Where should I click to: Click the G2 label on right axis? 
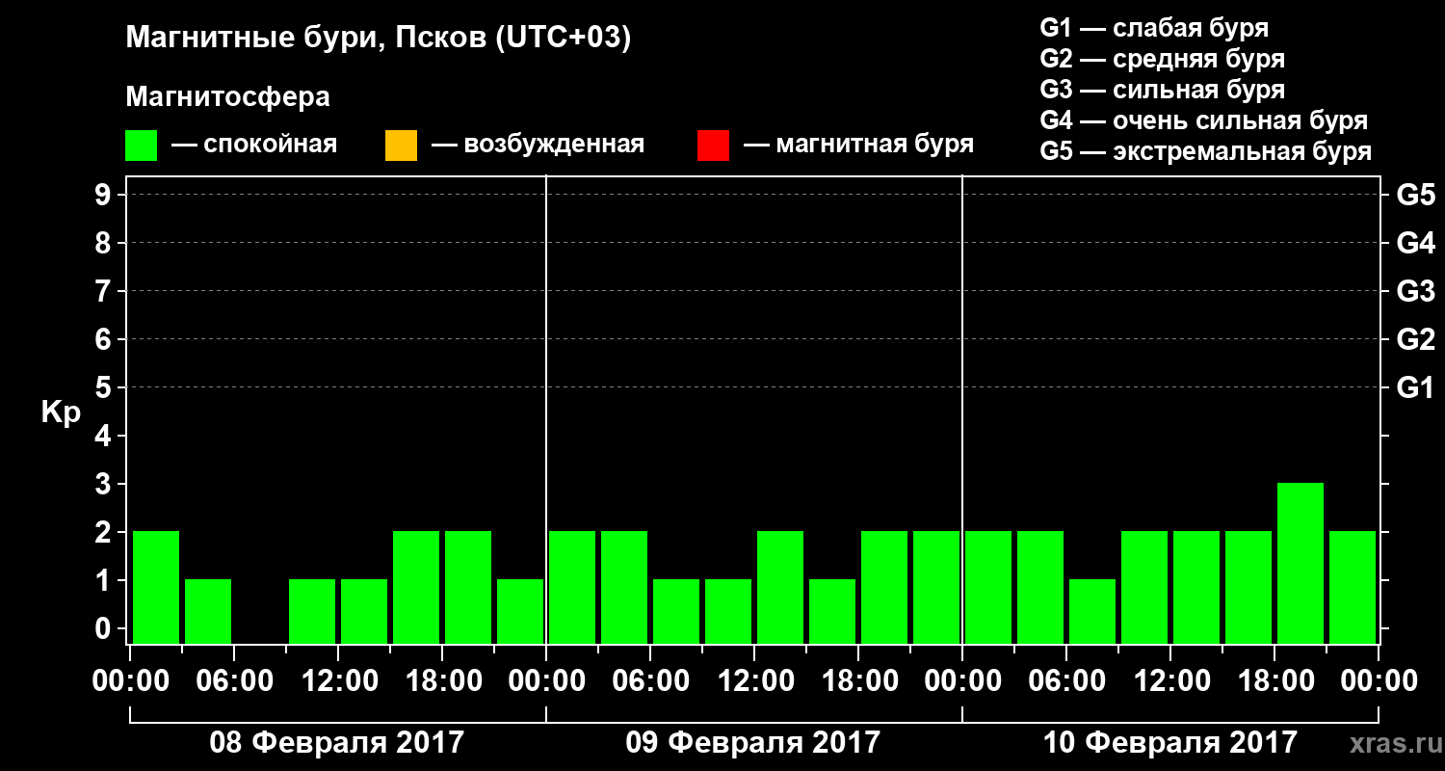(x=1416, y=339)
